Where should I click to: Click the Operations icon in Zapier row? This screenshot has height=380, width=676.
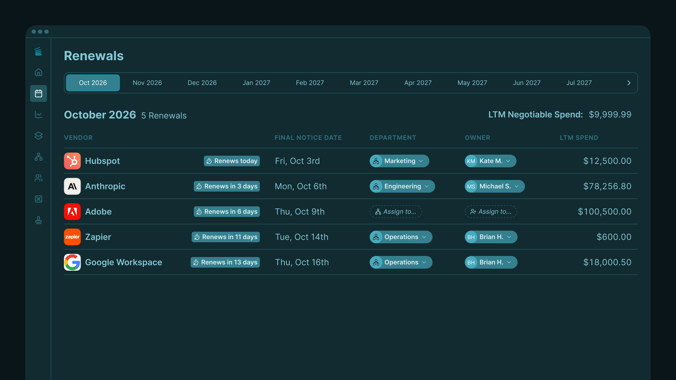(x=376, y=237)
